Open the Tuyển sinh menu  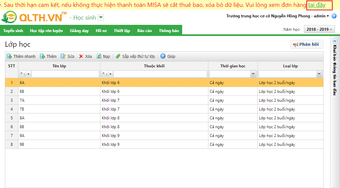coord(13,30)
